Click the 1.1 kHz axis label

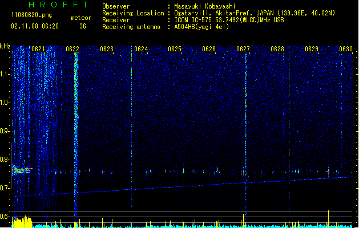pos(5,74)
